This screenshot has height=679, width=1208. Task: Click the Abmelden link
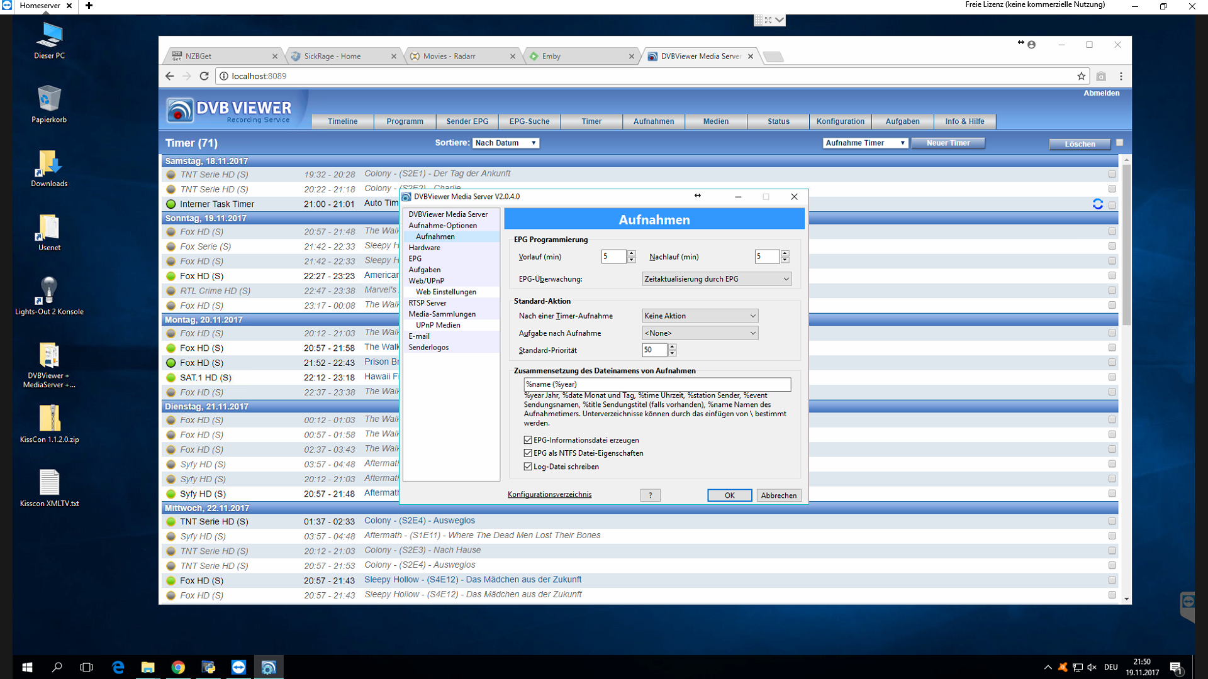tap(1101, 93)
